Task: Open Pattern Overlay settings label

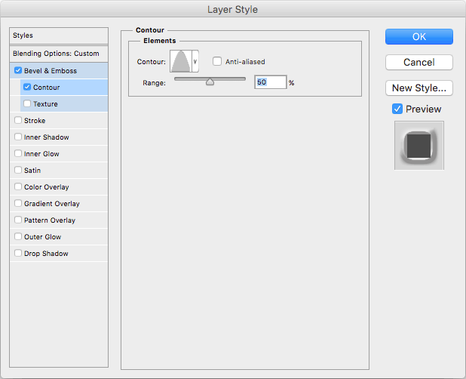Action: pos(50,220)
